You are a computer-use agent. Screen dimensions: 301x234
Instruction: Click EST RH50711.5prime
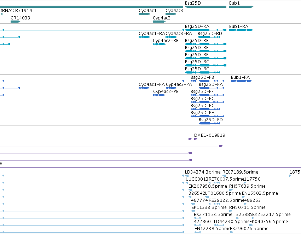pos(231,211)
